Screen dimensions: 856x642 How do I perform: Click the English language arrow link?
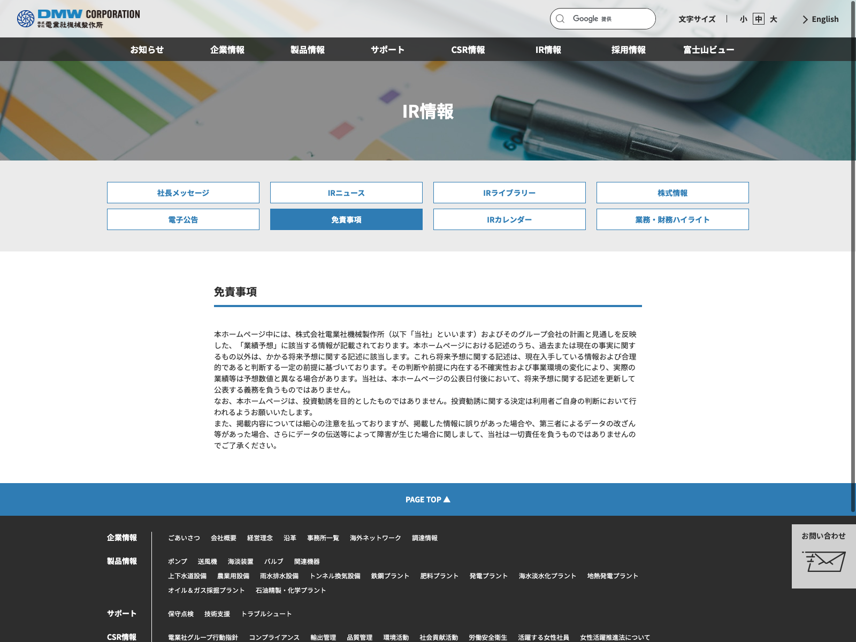820,19
